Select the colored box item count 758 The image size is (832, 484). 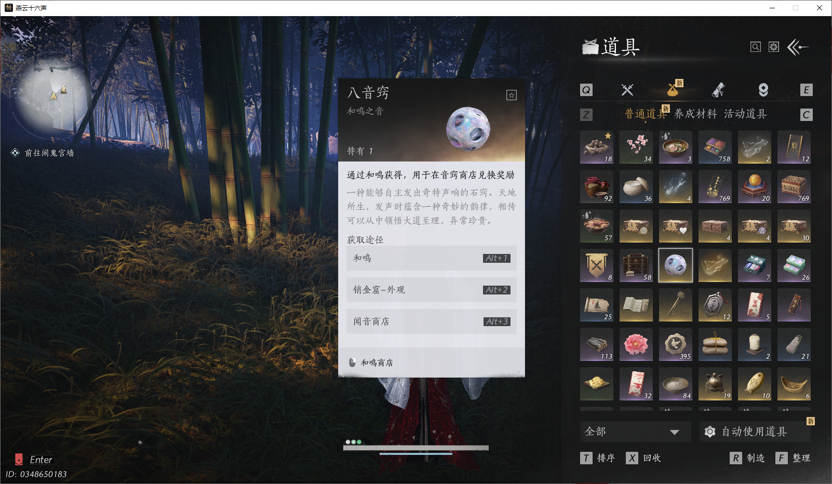715,147
